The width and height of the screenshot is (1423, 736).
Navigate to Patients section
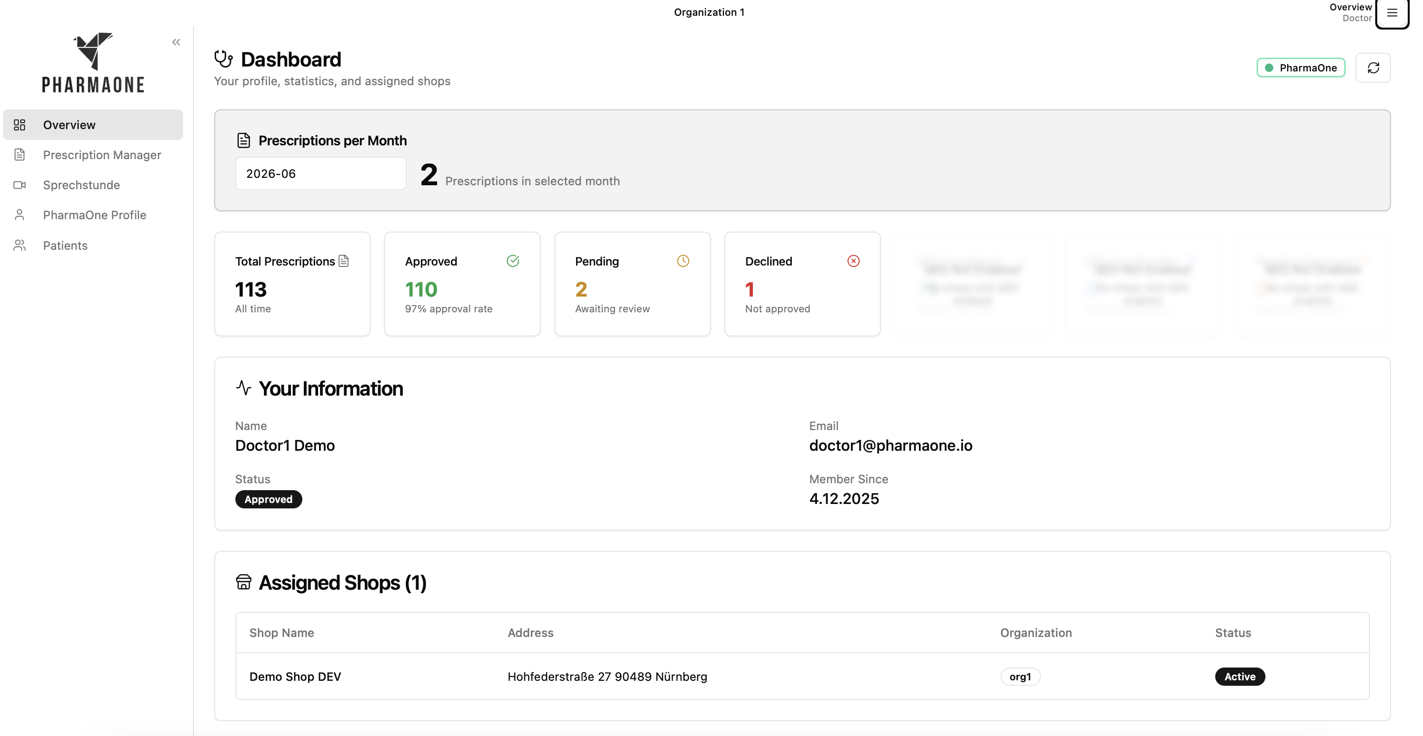click(93, 245)
